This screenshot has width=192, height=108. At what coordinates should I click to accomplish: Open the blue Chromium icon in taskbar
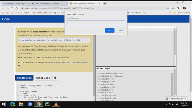pyautogui.click(x=30, y=104)
